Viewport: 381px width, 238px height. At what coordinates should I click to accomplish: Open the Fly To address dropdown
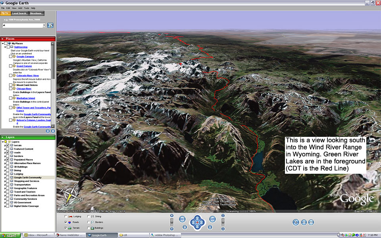click(44, 25)
